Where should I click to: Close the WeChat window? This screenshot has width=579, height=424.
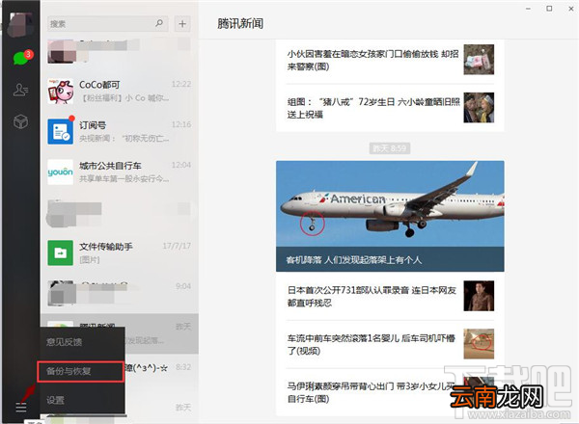pos(570,9)
